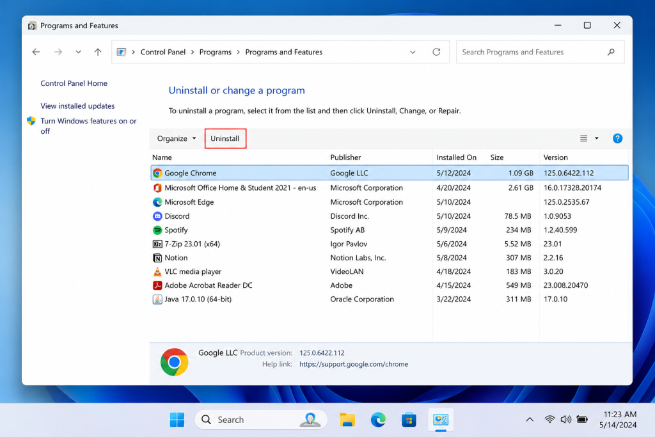Go back with the left arrow
Screen dimensions: 655x437
pyautogui.click(x=36, y=52)
